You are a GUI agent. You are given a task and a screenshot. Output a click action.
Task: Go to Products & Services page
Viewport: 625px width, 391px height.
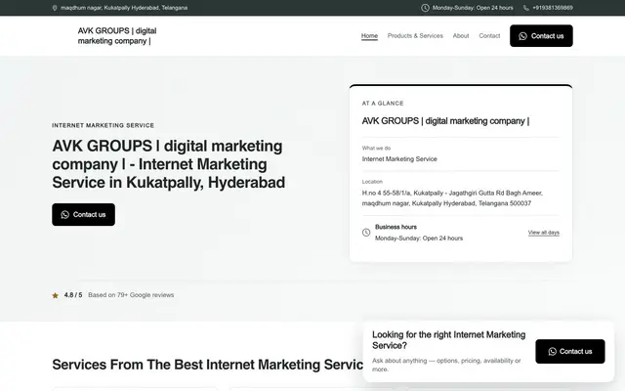pyautogui.click(x=415, y=36)
